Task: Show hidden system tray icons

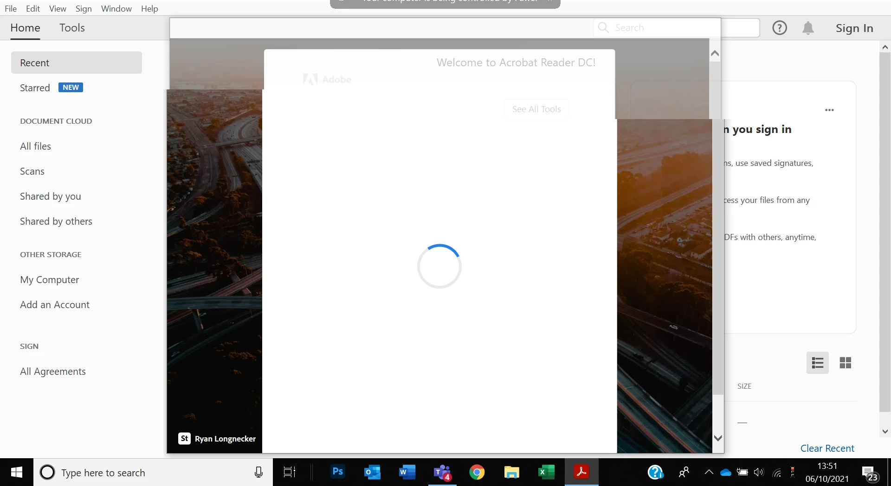Action: pos(709,472)
